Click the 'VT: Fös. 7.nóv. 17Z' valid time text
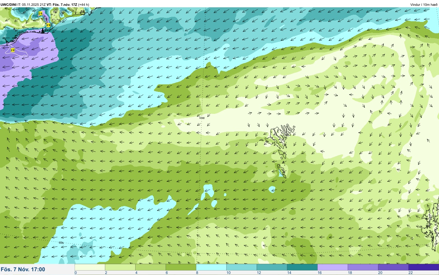 click(62, 4)
